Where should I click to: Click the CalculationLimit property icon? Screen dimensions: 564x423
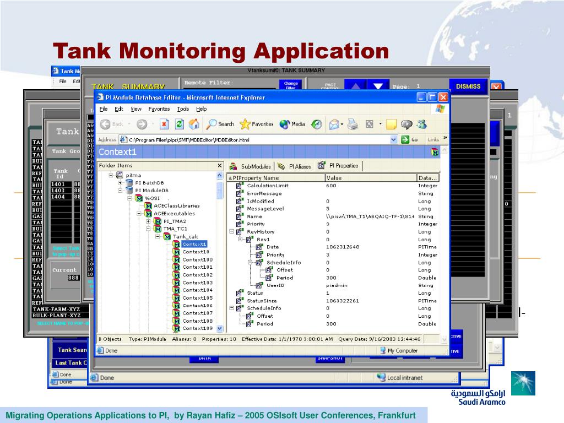pos(240,186)
